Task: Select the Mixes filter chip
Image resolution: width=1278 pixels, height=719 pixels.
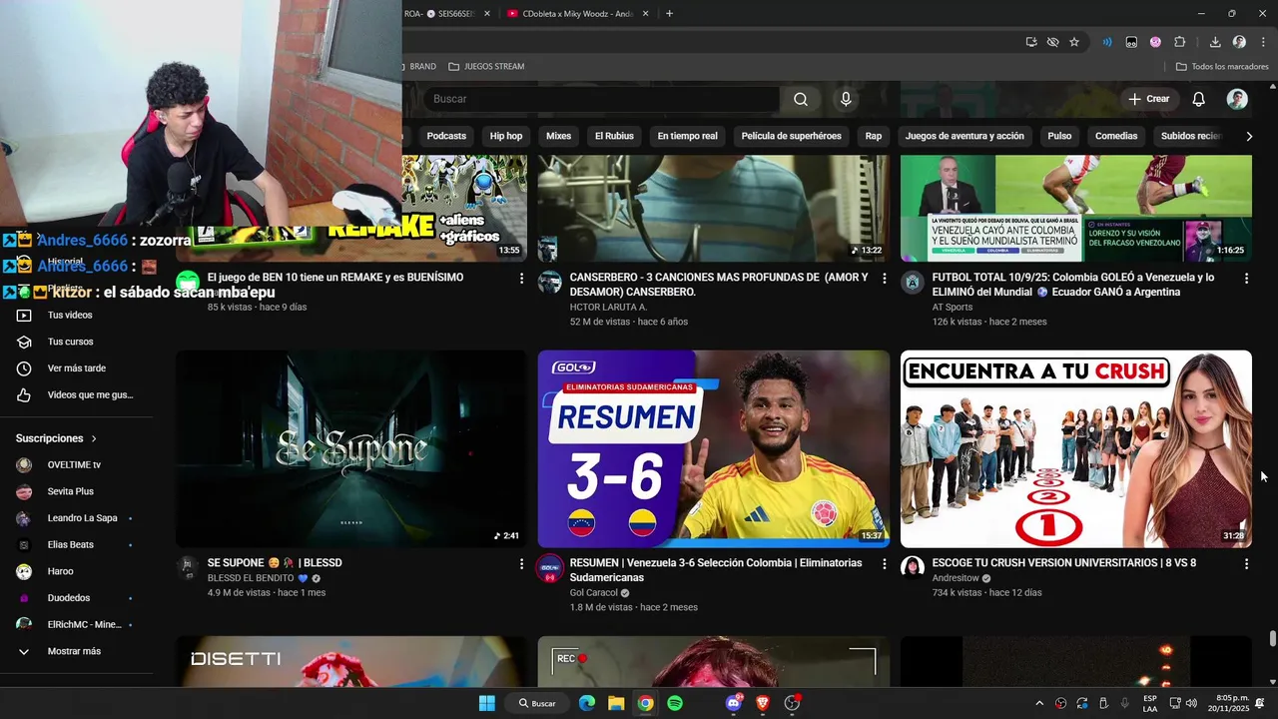Action: [559, 136]
